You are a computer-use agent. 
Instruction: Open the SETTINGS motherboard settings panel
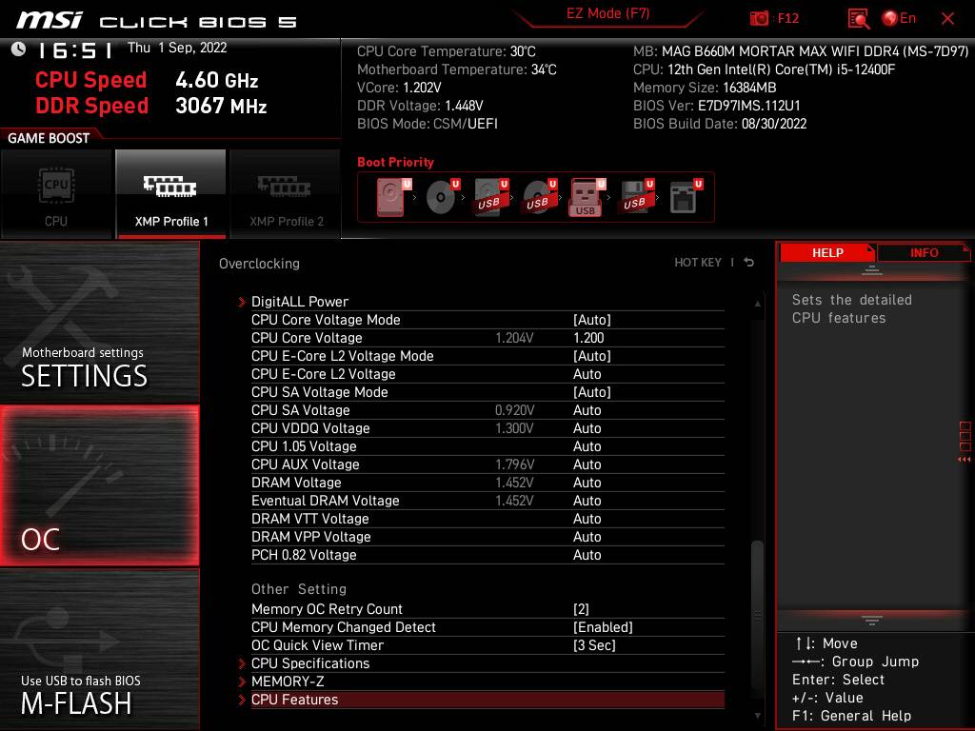click(x=99, y=322)
